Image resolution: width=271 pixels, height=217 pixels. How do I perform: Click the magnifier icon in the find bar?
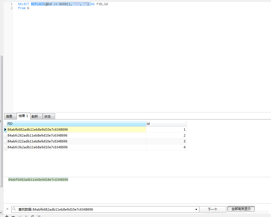pos(14,209)
